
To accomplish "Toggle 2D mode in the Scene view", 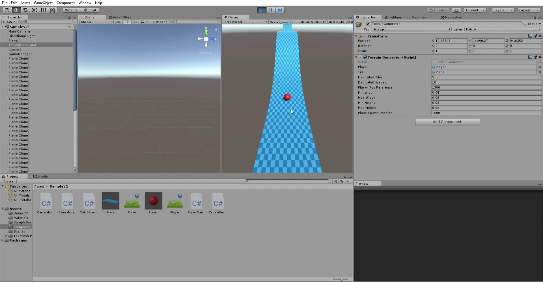I will click(118, 22).
